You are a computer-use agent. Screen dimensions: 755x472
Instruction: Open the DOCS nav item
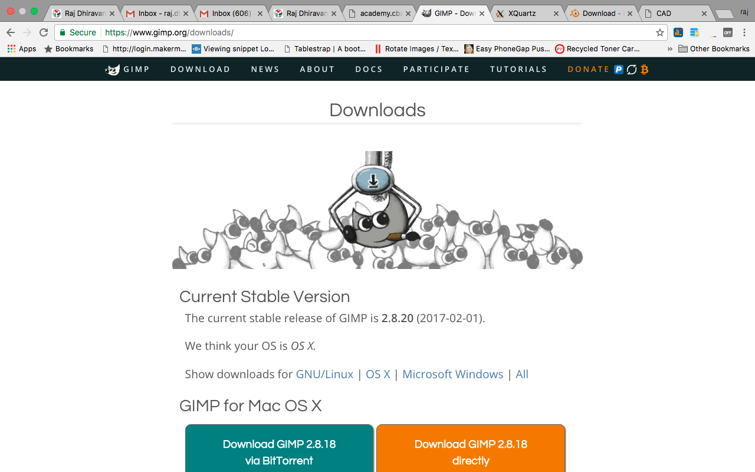pyautogui.click(x=369, y=70)
